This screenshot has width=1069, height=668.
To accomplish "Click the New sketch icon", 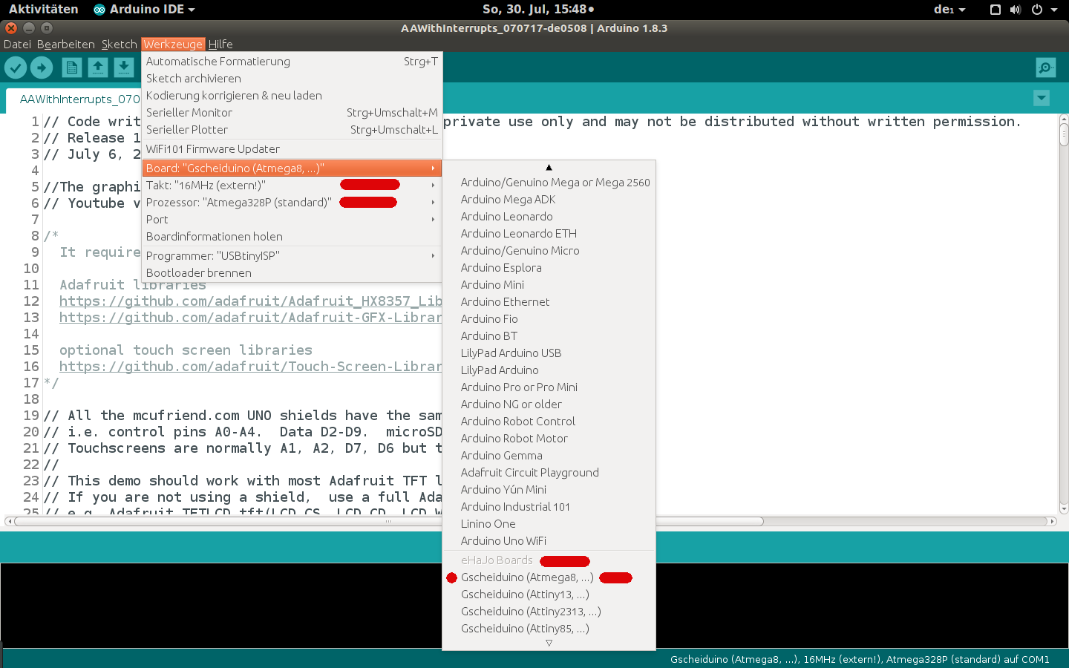I will [72, 68].
